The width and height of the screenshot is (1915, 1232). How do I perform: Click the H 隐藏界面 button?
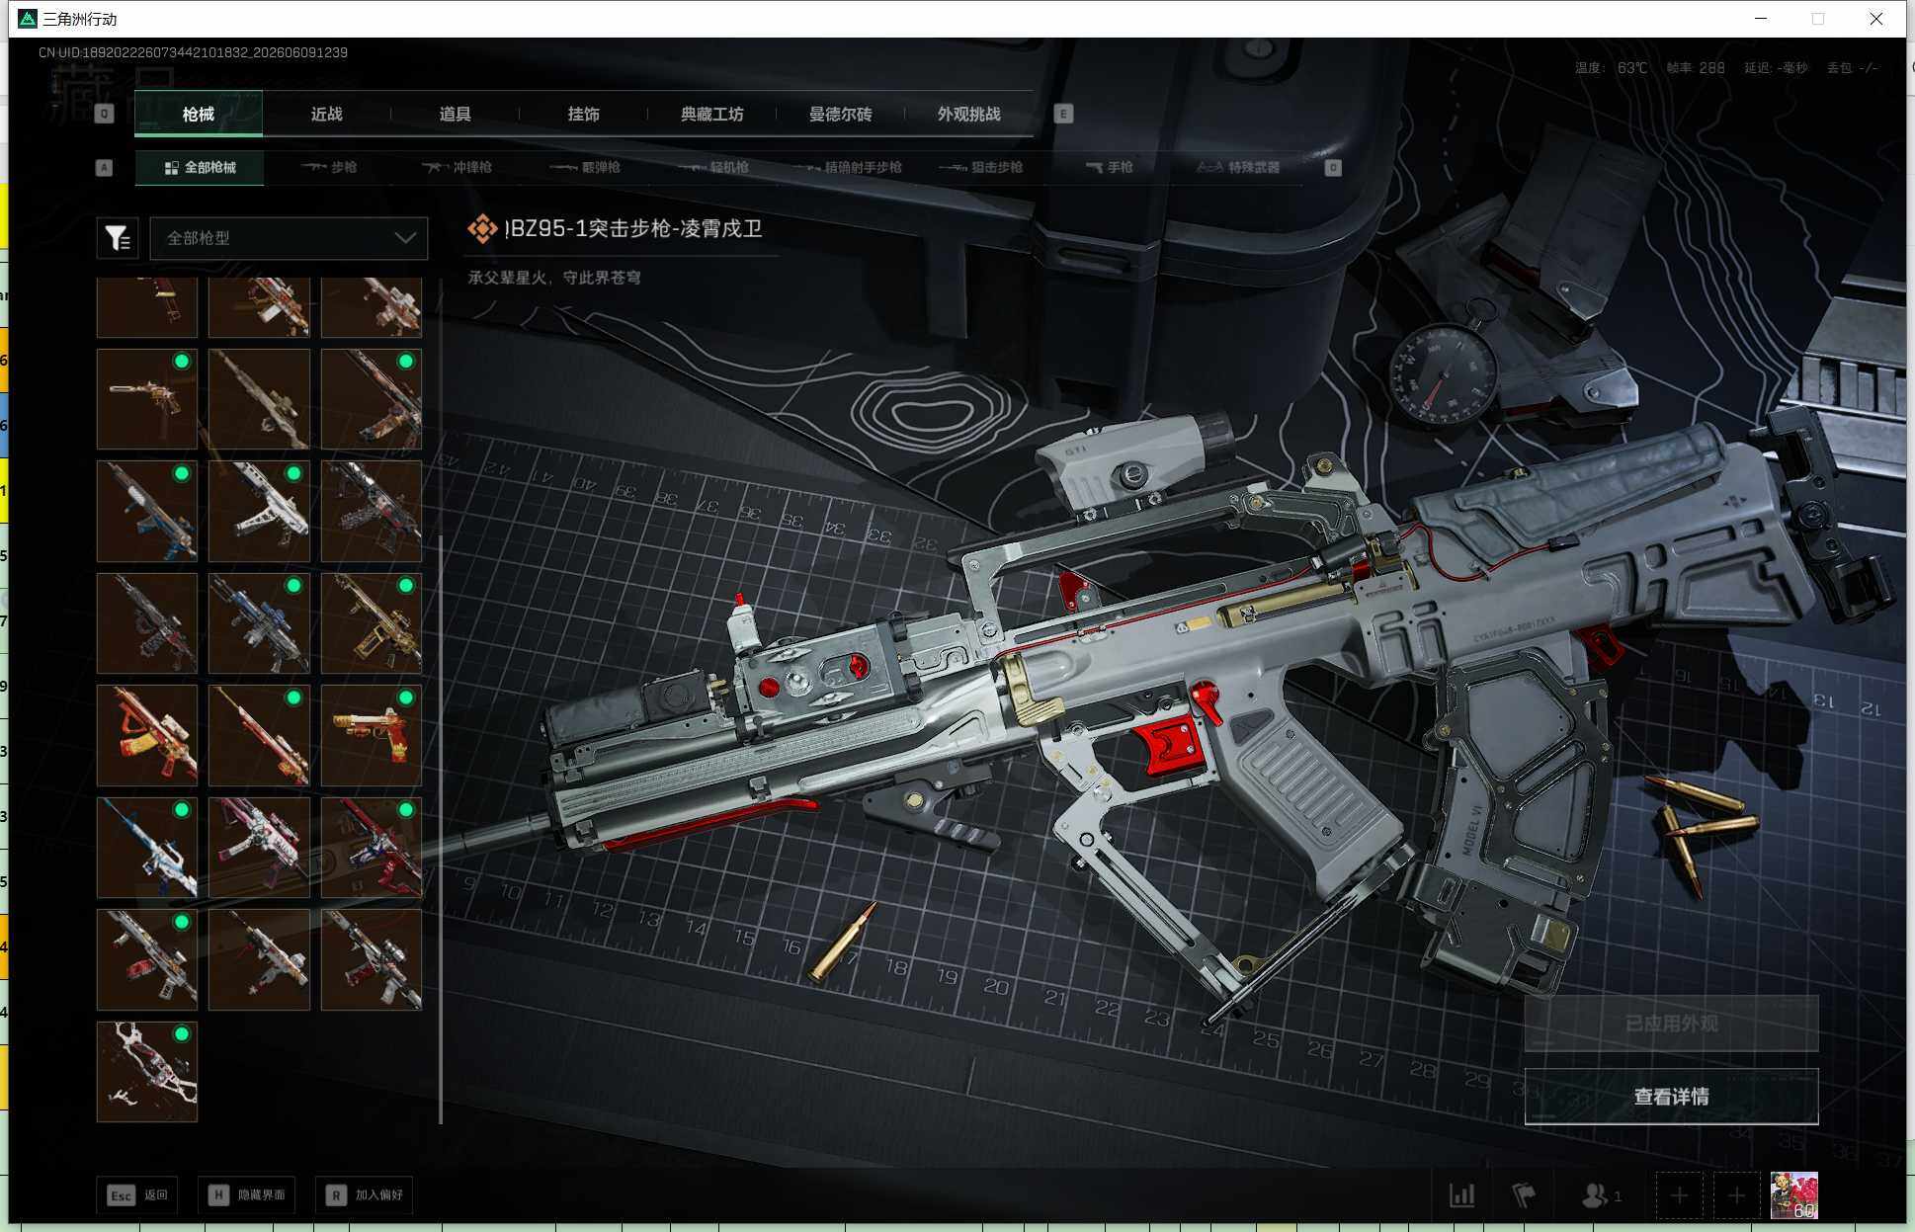tap(246, 1195)
